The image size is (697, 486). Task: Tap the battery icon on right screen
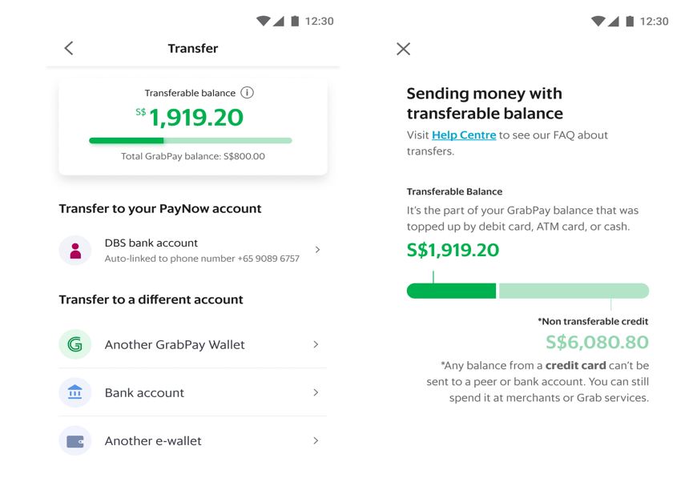(x=630, y=21)
